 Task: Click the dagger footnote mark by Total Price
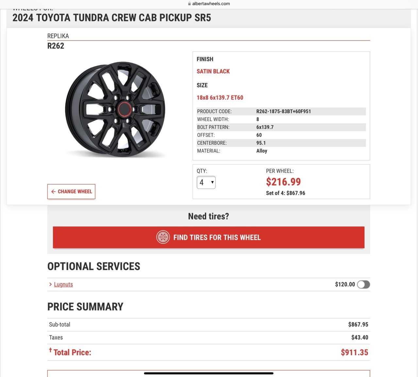point(50,350)
